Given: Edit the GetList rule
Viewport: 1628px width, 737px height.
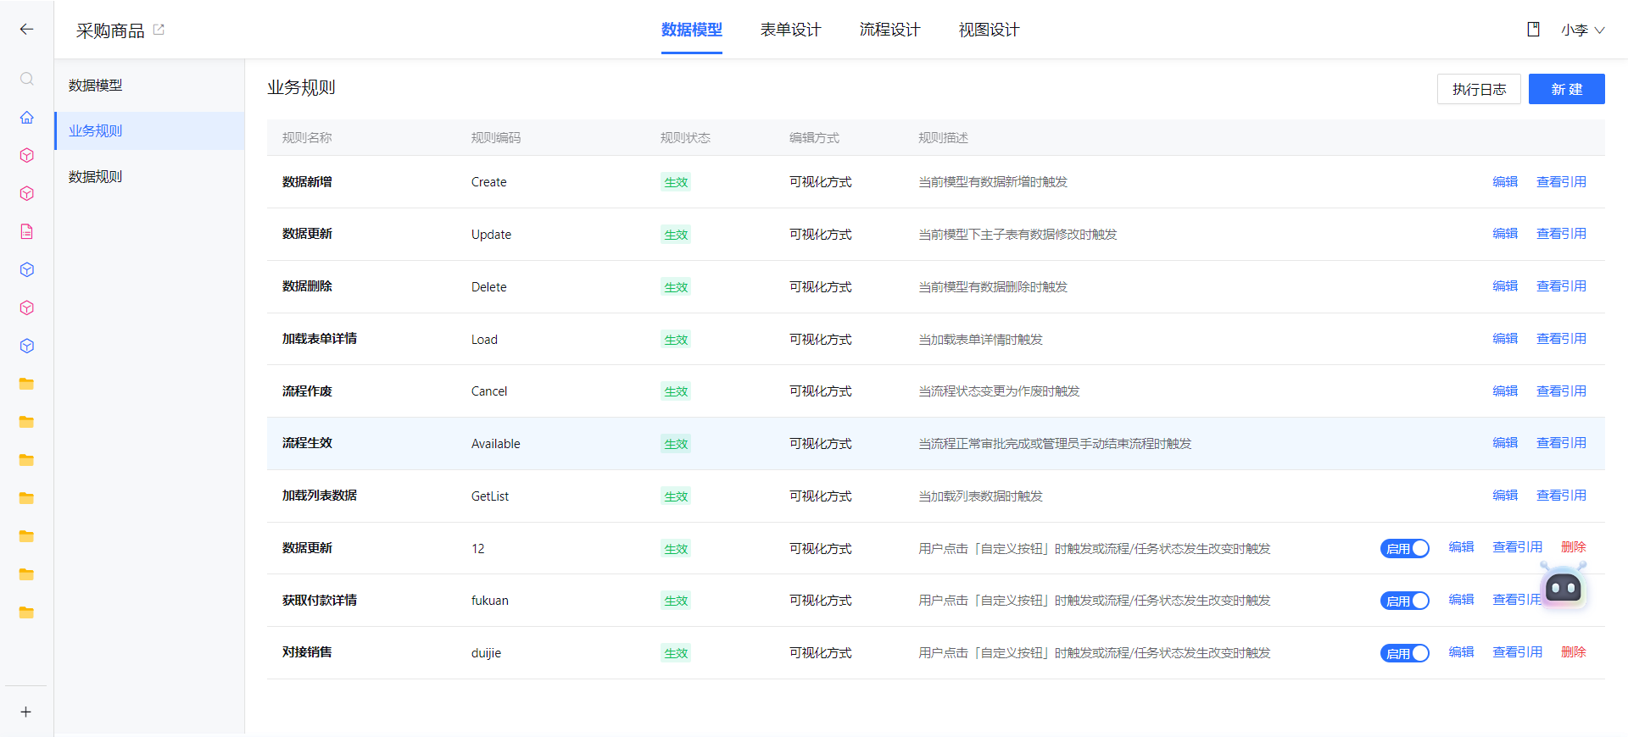Looking at the screenshot, I should point(1505,495).
